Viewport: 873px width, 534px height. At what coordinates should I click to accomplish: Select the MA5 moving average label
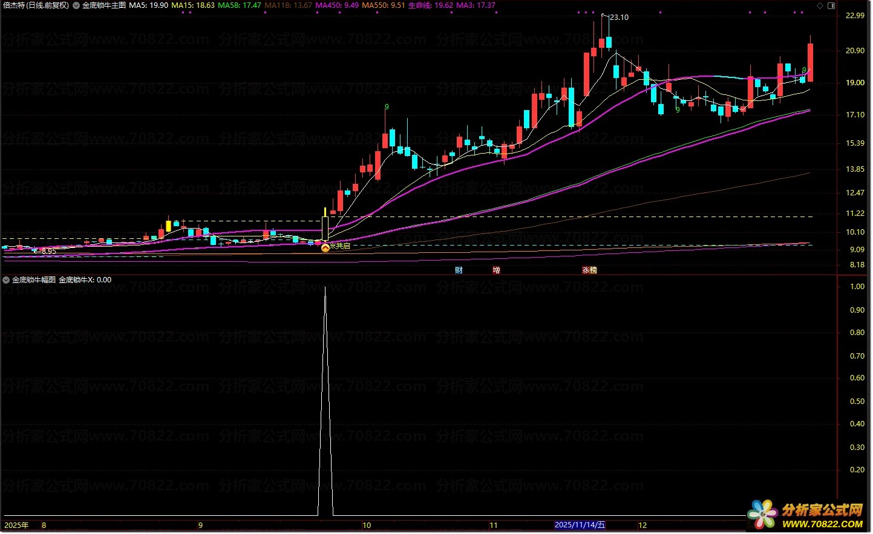pos(149,5)
